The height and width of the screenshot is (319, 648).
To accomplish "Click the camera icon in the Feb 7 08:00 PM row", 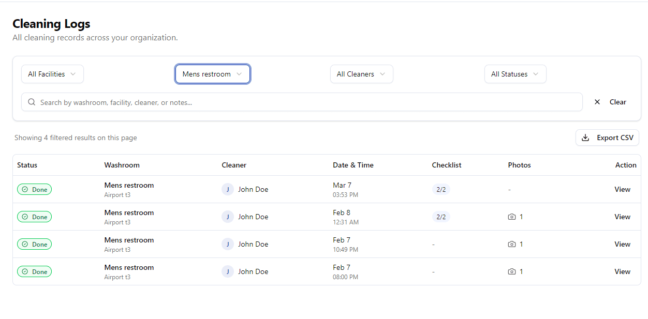I will point(512,271).
